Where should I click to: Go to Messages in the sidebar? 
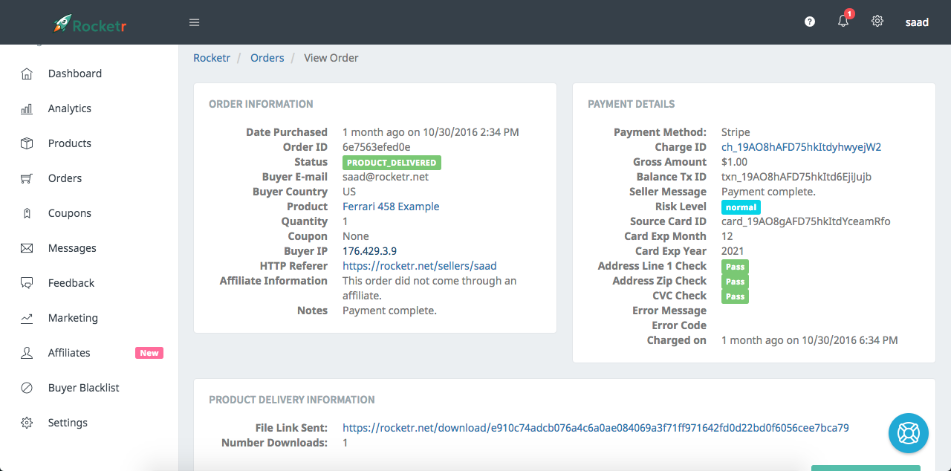72,248
